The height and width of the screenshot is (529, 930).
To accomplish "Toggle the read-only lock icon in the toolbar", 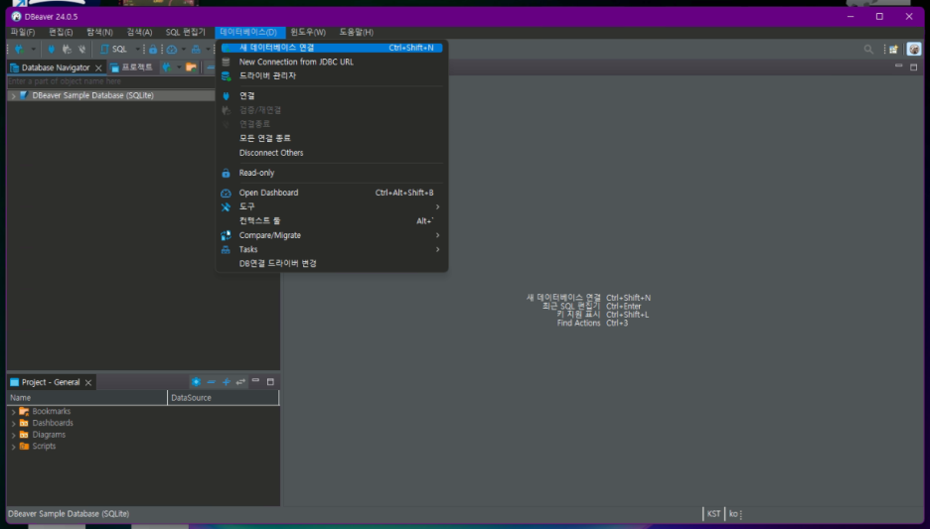I will (153, 50).
